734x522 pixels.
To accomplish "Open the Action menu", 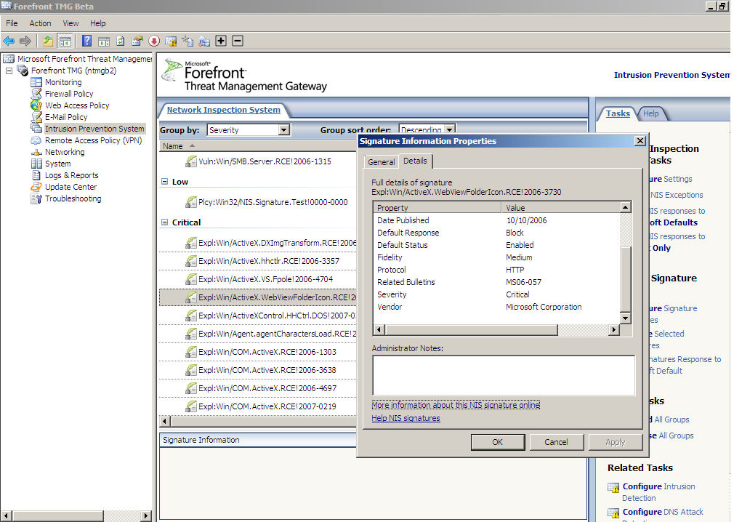I will [40, 23].
